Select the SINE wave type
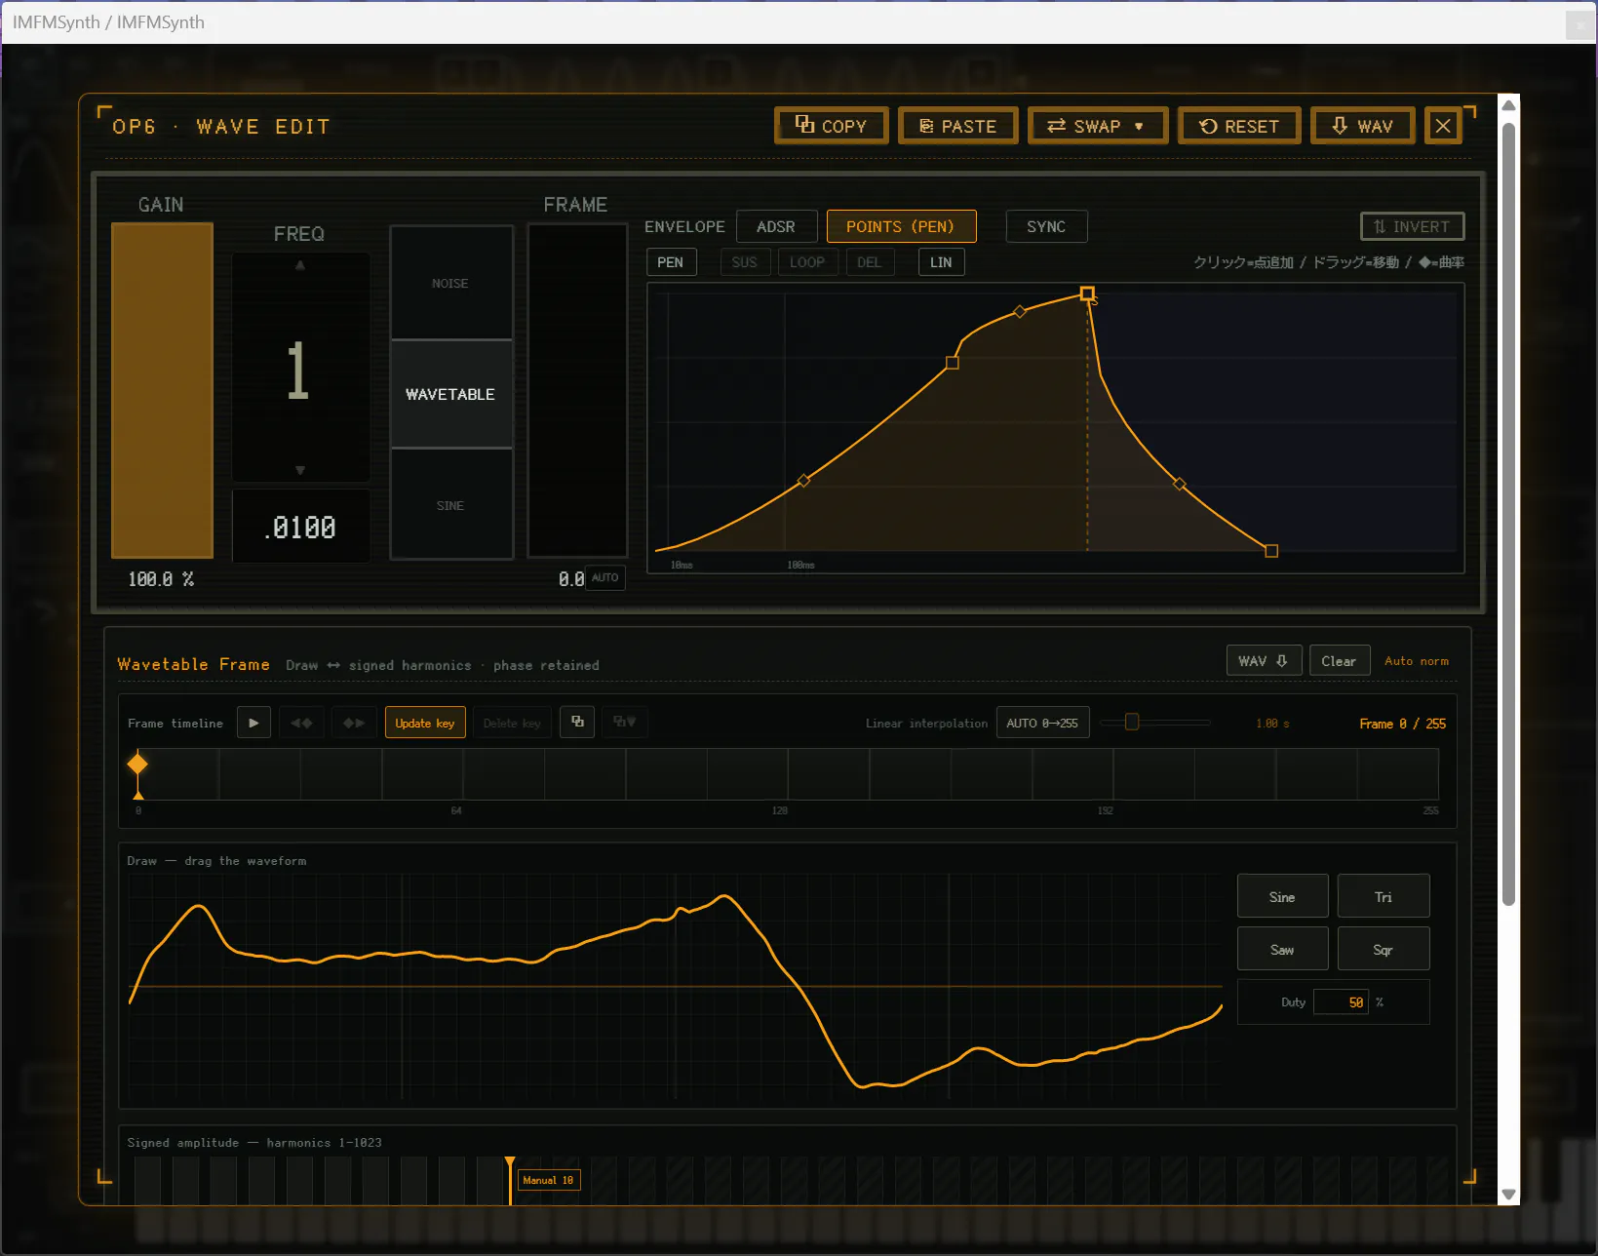The width and height of the screenshot is (1598, 1256). pos(450,505)
